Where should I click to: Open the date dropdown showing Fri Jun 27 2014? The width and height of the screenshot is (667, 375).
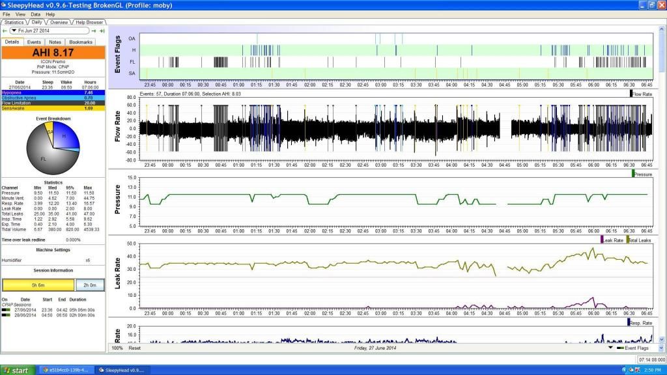tap(50, 31)
